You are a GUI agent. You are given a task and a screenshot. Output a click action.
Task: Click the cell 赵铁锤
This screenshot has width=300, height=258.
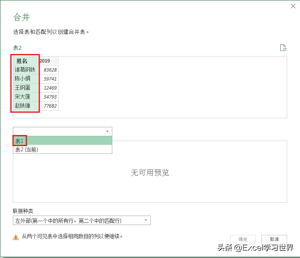25,106
